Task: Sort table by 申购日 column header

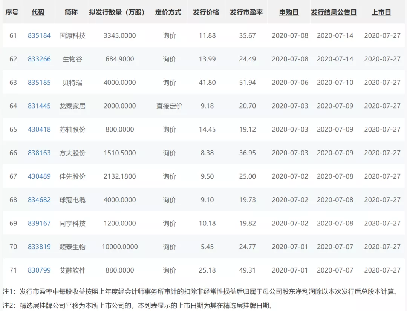Action: click(x=288, y=12)
